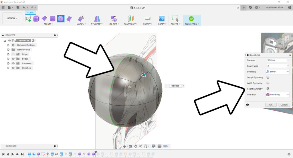Save the document with the disk icon

click(x=18, y=7)
